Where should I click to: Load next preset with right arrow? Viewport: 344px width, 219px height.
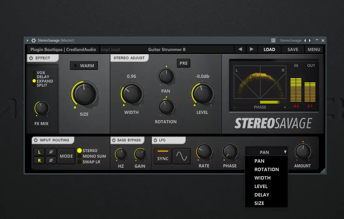pyautogui.click(x=252, y=49)
